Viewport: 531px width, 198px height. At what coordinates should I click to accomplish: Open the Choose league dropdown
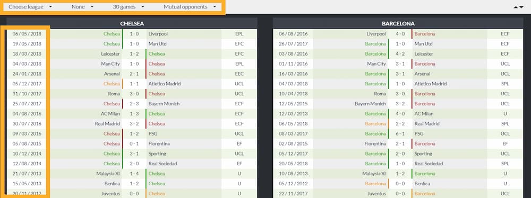30,7
